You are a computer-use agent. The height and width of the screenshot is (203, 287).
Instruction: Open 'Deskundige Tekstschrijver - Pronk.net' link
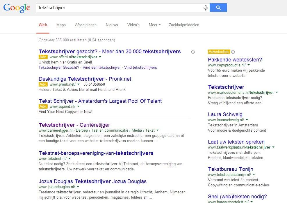85,79
